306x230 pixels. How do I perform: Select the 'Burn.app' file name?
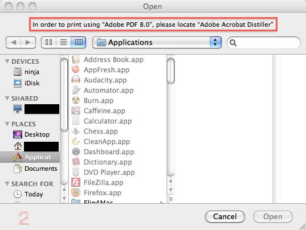[99, 101]
